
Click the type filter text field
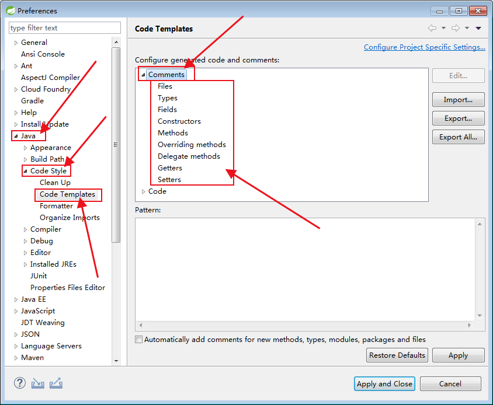point(64,27)
